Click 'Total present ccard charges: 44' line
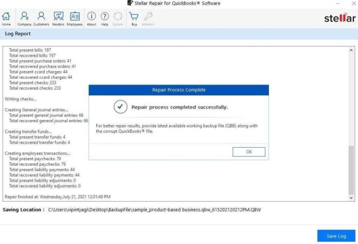The height and width of the screenshot is (244, 358). click(39, 72)
